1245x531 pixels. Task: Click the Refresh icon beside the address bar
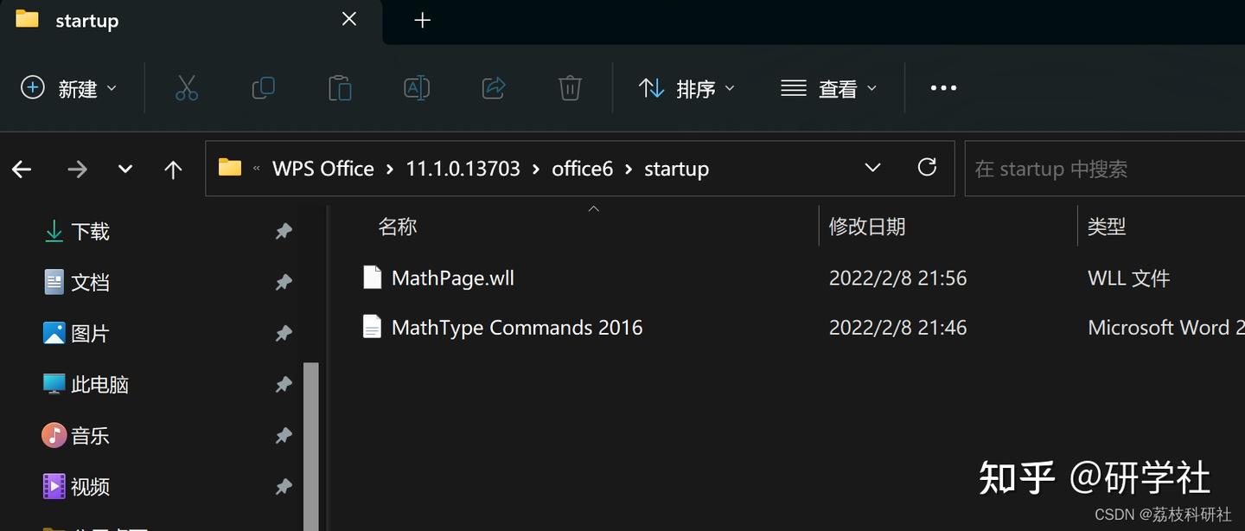[x=927, y=168]
